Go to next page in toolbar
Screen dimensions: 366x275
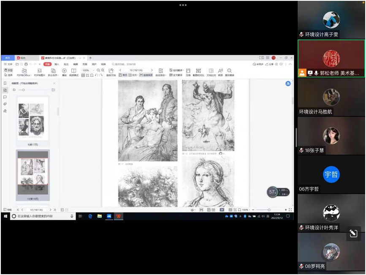(152, 70)
